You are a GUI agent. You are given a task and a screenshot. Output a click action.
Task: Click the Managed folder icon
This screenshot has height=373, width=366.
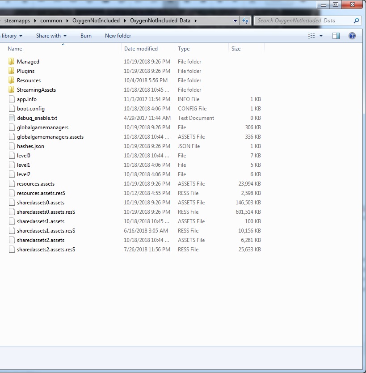[11, 62]
